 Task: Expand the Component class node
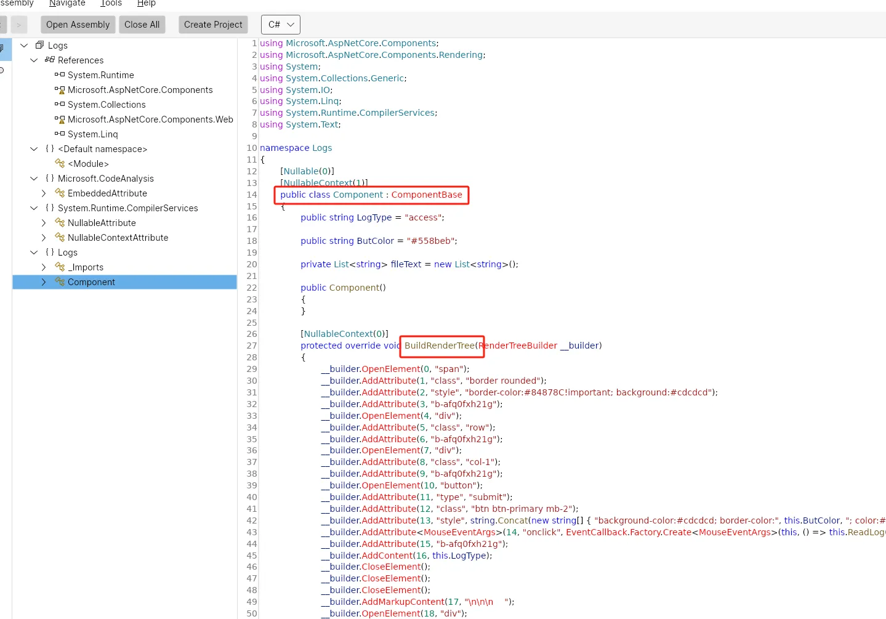[44, 281]
